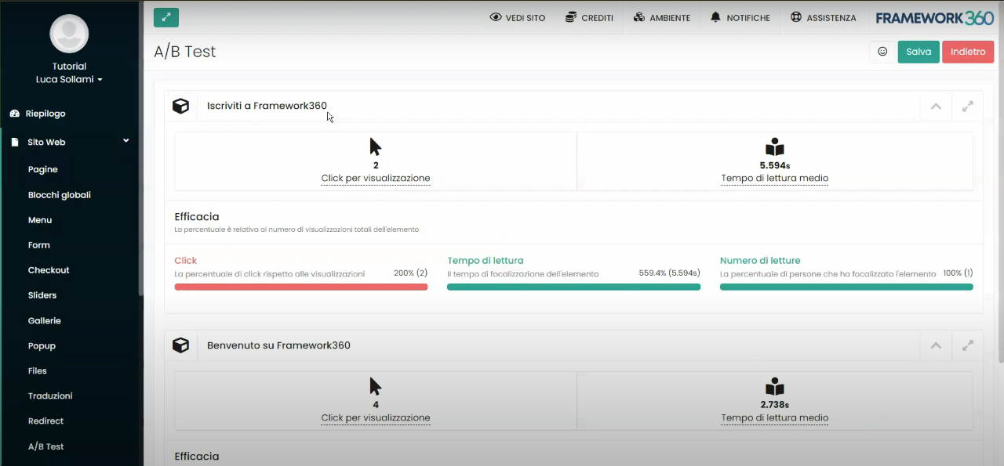
Task: Click the smiley face button near Salva
Action: click(882, 52)
